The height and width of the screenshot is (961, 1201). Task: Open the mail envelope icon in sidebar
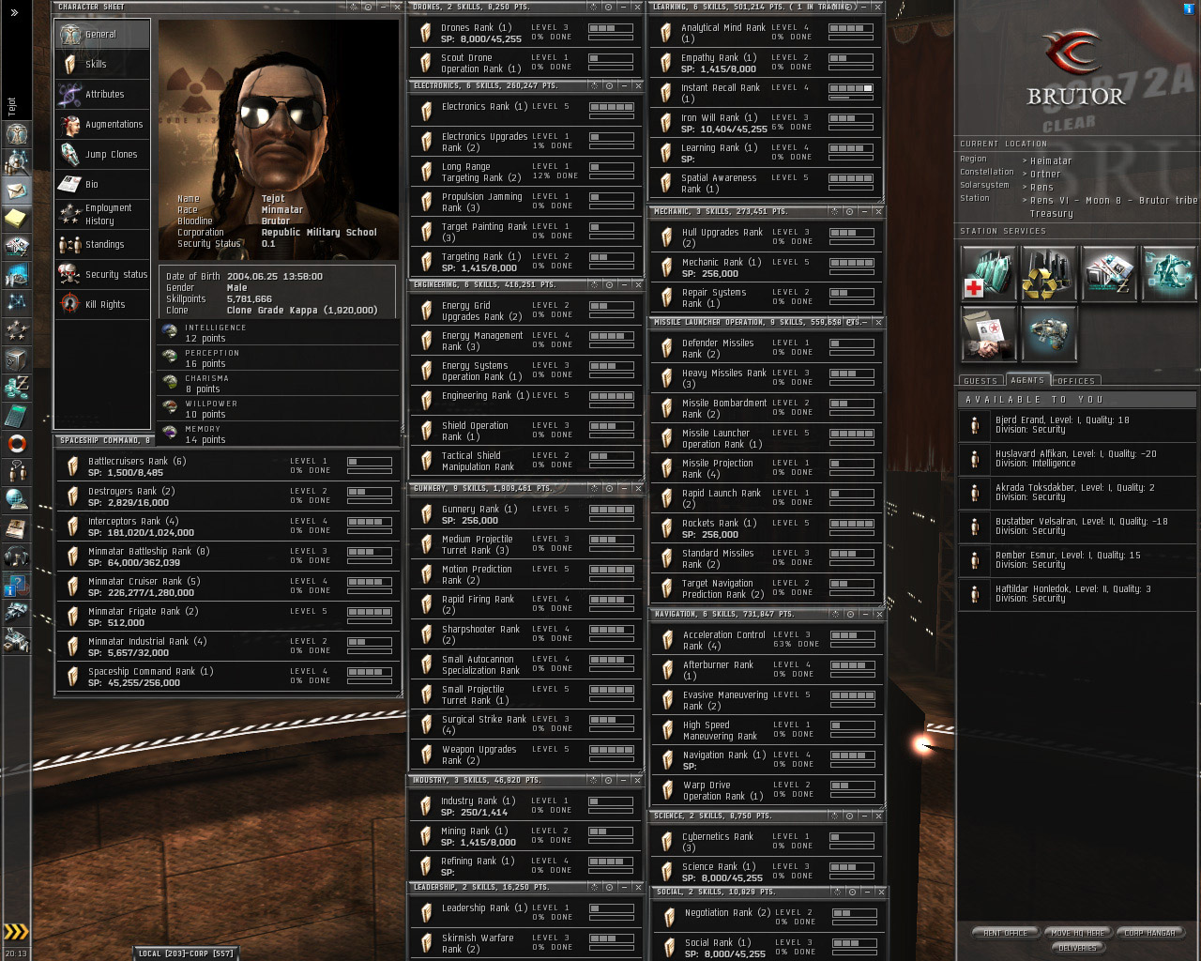pos(16,190)
